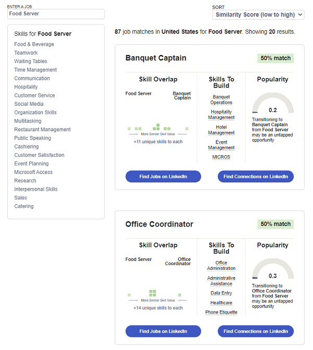Open the Administrative Assistance skill link
The height and width of the screenshot is (350, 313).
[x=221, y=281]
